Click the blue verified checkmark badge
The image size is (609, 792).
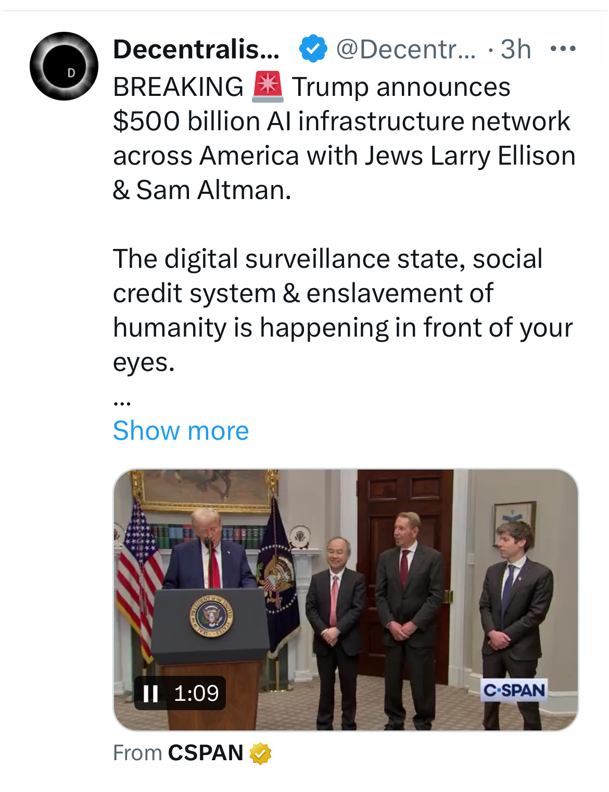point(313,49)
